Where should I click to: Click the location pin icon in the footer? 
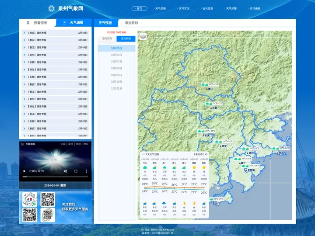coord(142,230)
